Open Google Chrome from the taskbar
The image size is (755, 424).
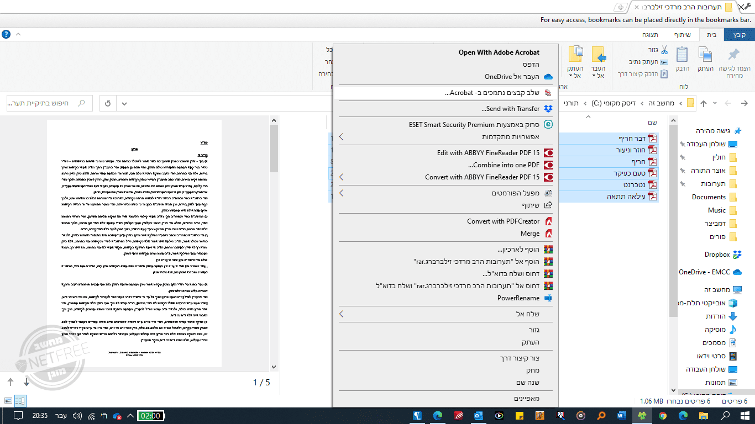(662, 416)
